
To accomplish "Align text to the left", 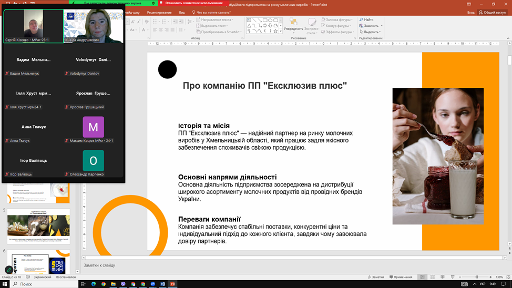I will click(x=155, y=30).
